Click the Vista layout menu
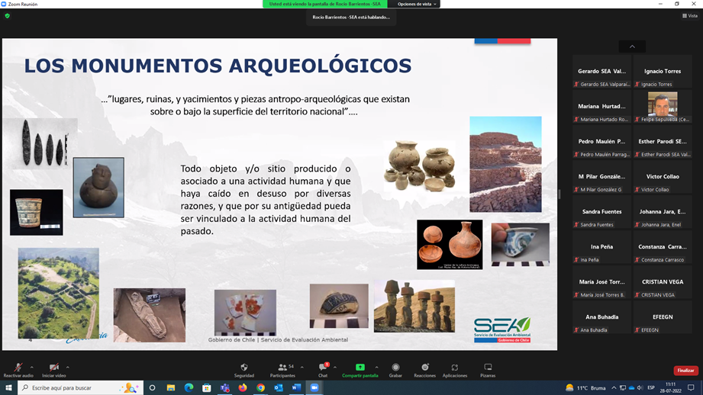This screenshot has height=395, width=703. [x=689, y=15]
